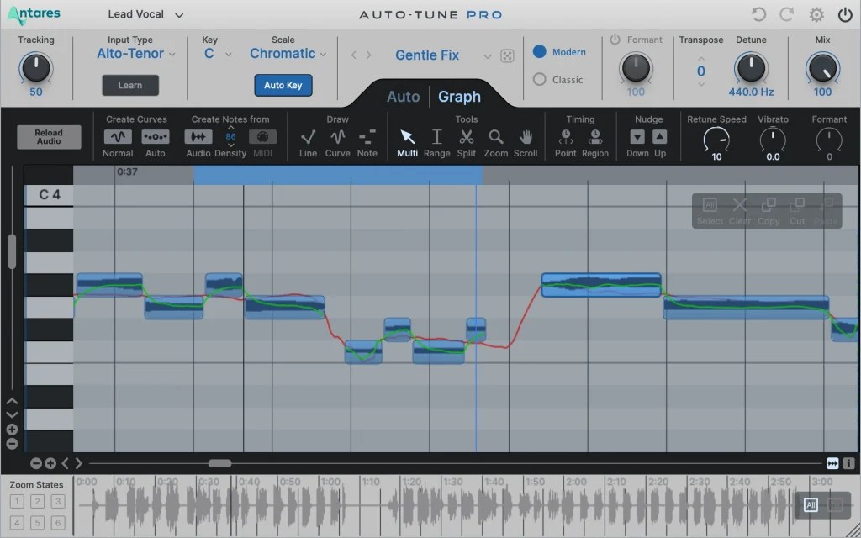Click the Retune Speed knob
The width and height of the screenshot is (861, 538).
[x=716, y=139]
